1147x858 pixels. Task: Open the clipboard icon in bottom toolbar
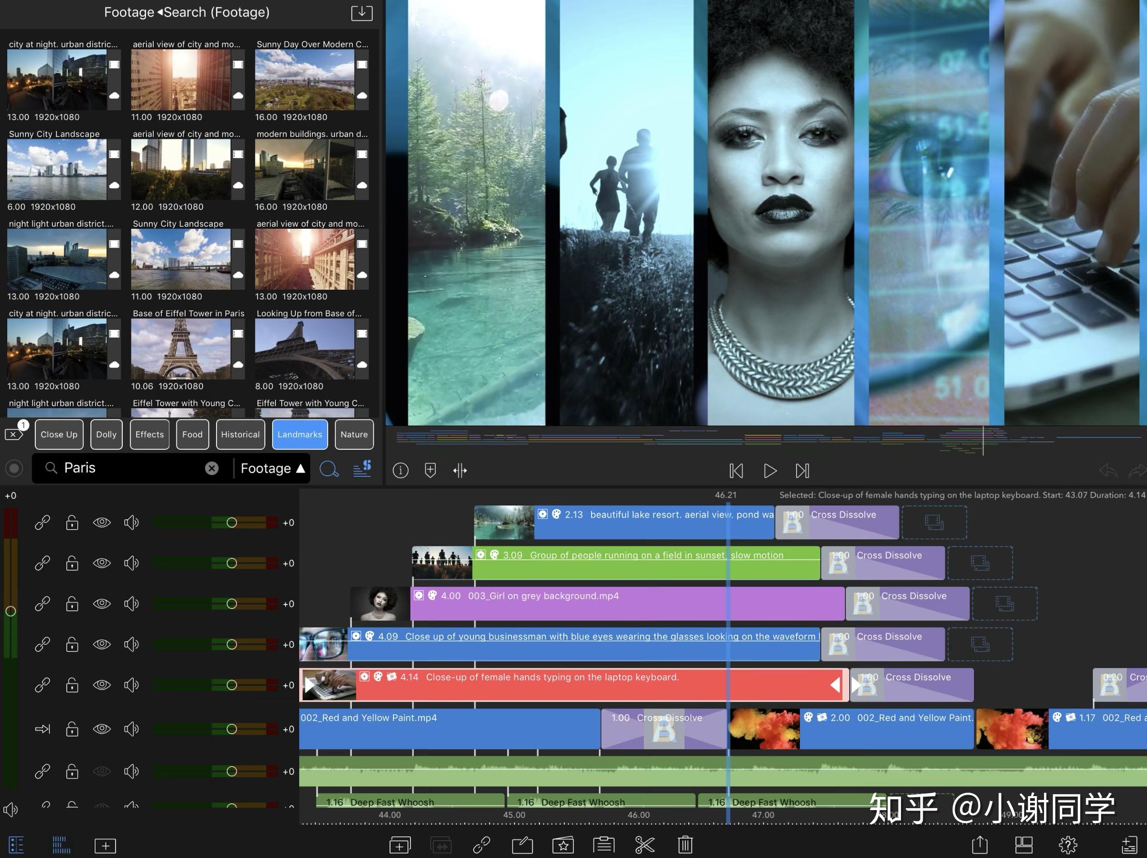pyautogui.click(x=604, y=845)
